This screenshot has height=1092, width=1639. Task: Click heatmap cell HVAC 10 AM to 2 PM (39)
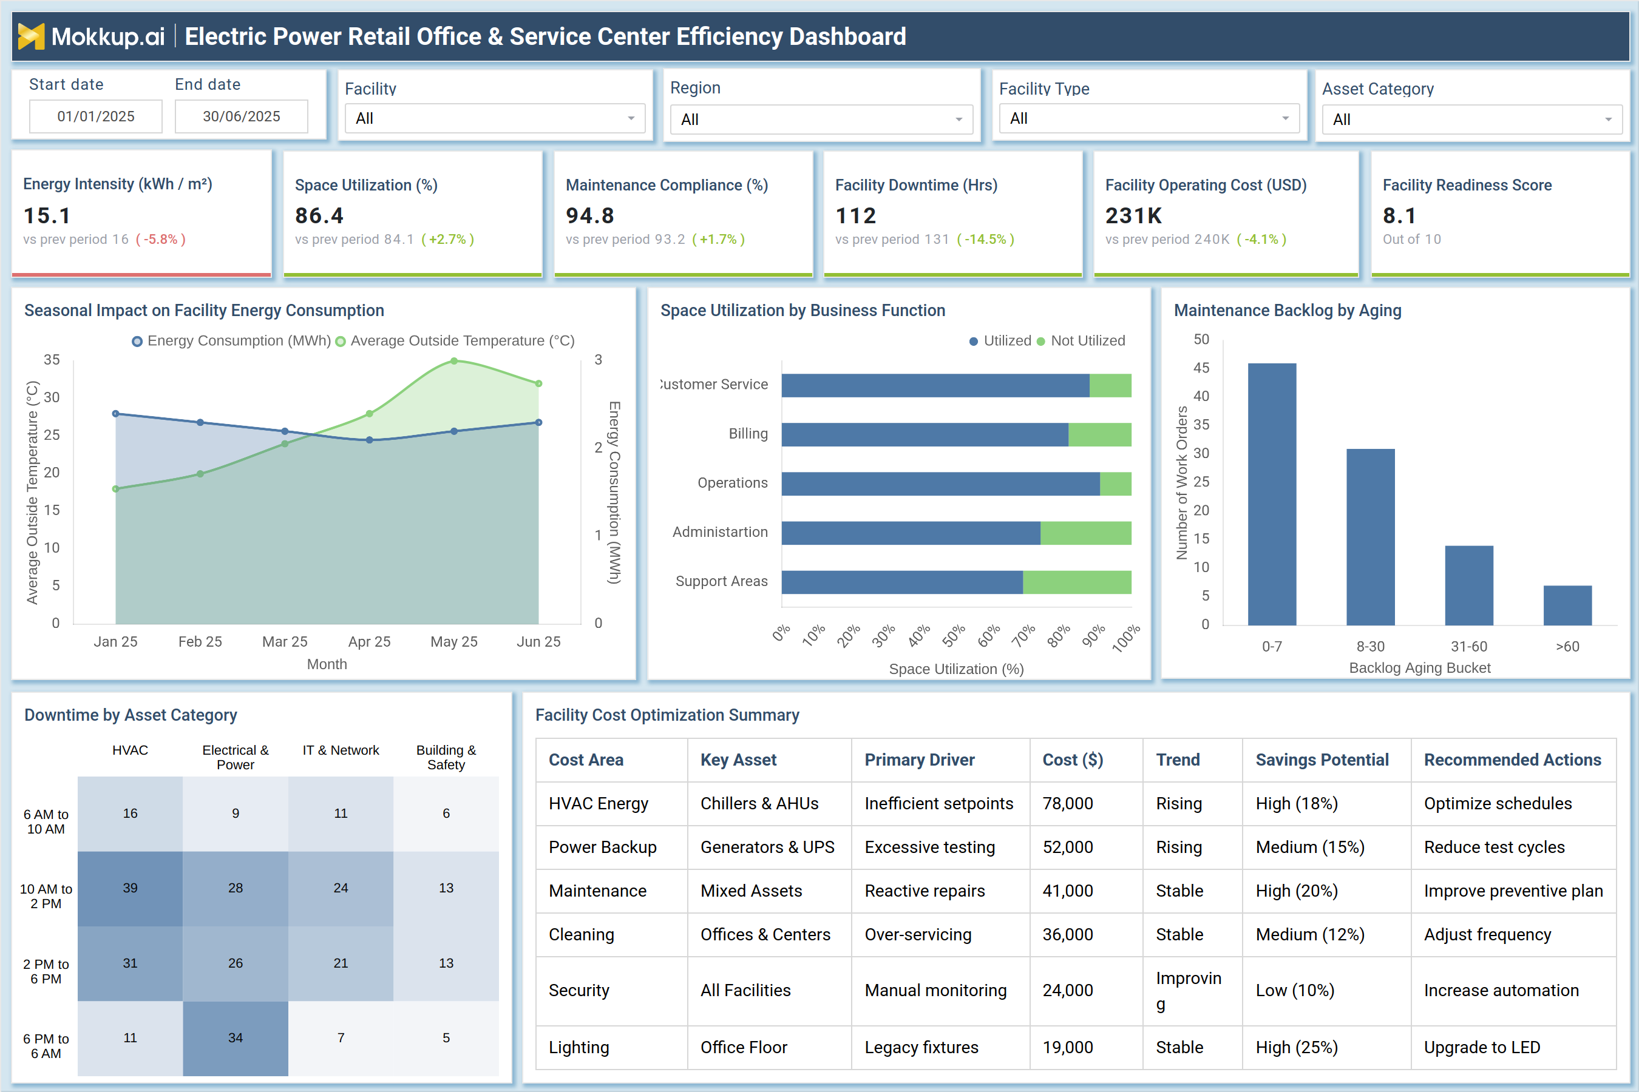point(131,888)
